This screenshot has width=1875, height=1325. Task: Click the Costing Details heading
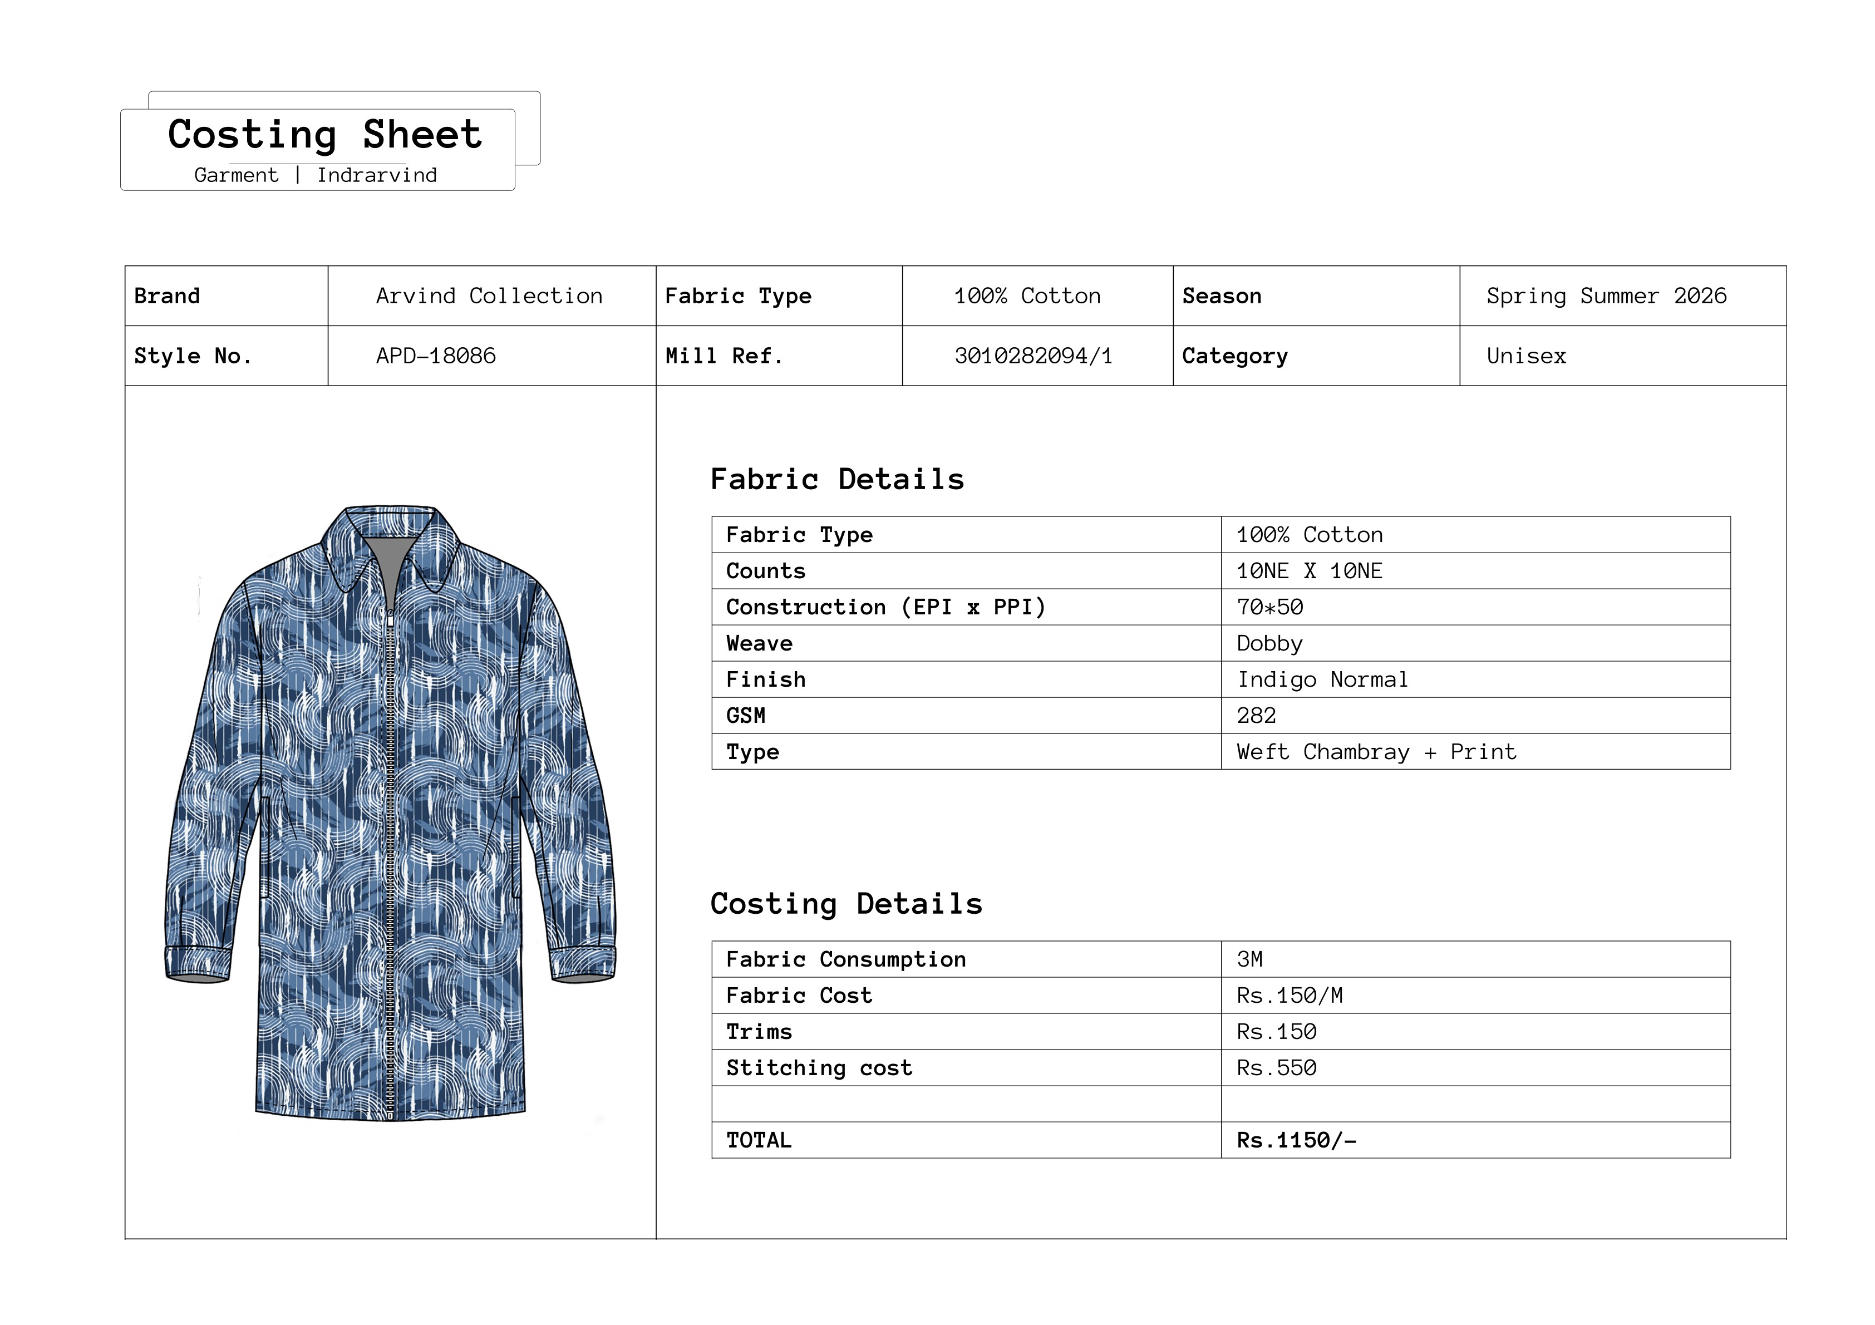846,904
